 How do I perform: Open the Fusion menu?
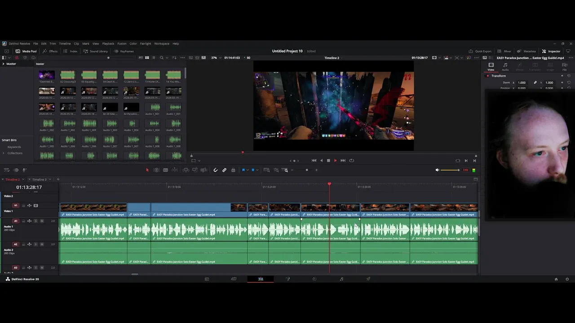pyautogui.click(x=122, y=44)
